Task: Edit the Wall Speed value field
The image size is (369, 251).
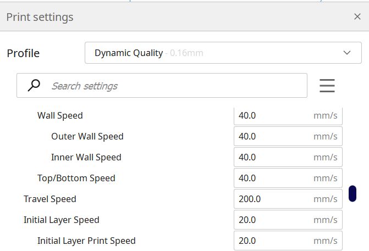Action: 288,116
